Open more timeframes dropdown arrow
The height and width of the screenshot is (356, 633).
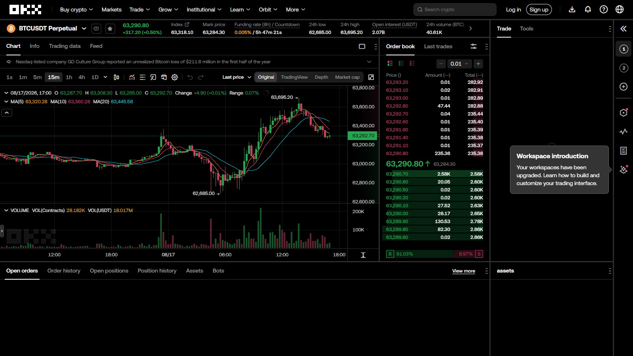tap(105, 77)
